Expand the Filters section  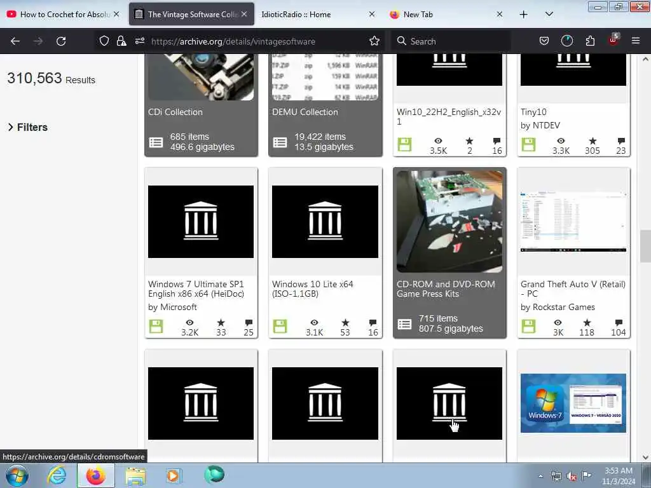pyautogui.click(x=28, y=127)
